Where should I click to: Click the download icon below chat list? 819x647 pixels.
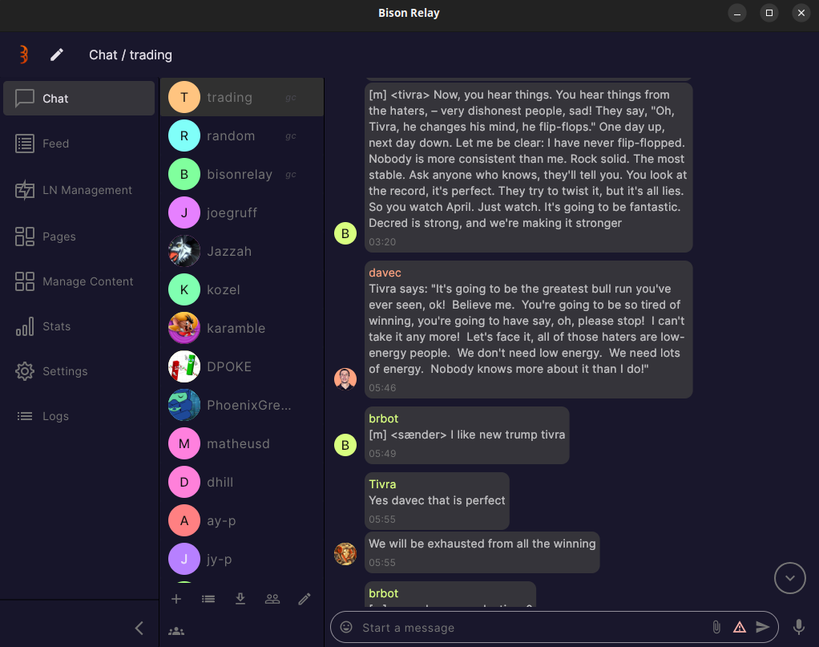pyautogui.click(x=240, y=599)
